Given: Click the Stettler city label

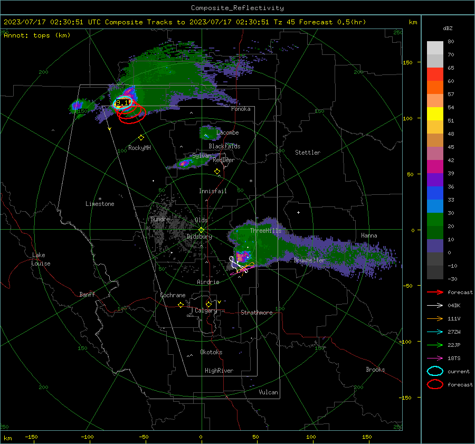Looking at the screenshot, I should tap(308, 153).
